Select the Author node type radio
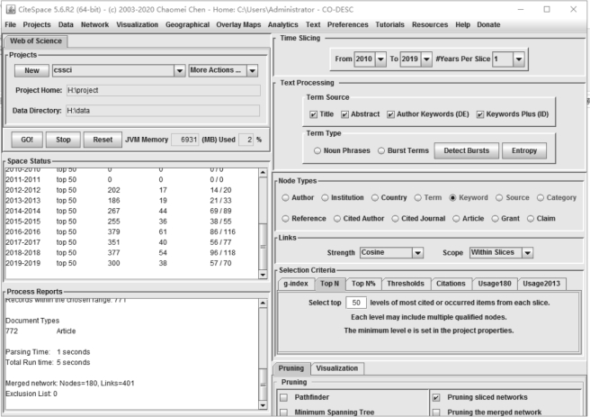The width and height of the screenshot is (590, 417). click(x=286, y=197)
